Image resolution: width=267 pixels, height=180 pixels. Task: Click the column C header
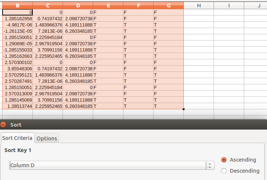click(x=48, y=6)
